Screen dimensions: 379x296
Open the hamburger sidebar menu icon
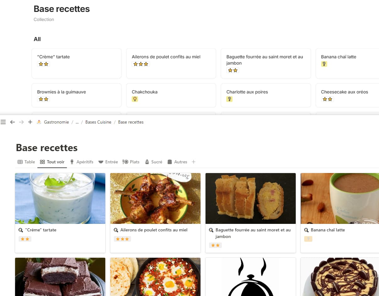coord(3,122)
